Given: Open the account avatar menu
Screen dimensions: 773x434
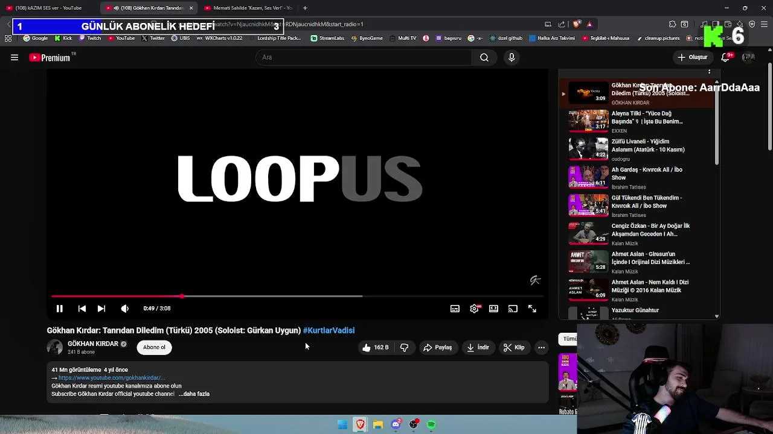Looking at the screenshot, I should (x=748, y=57).
